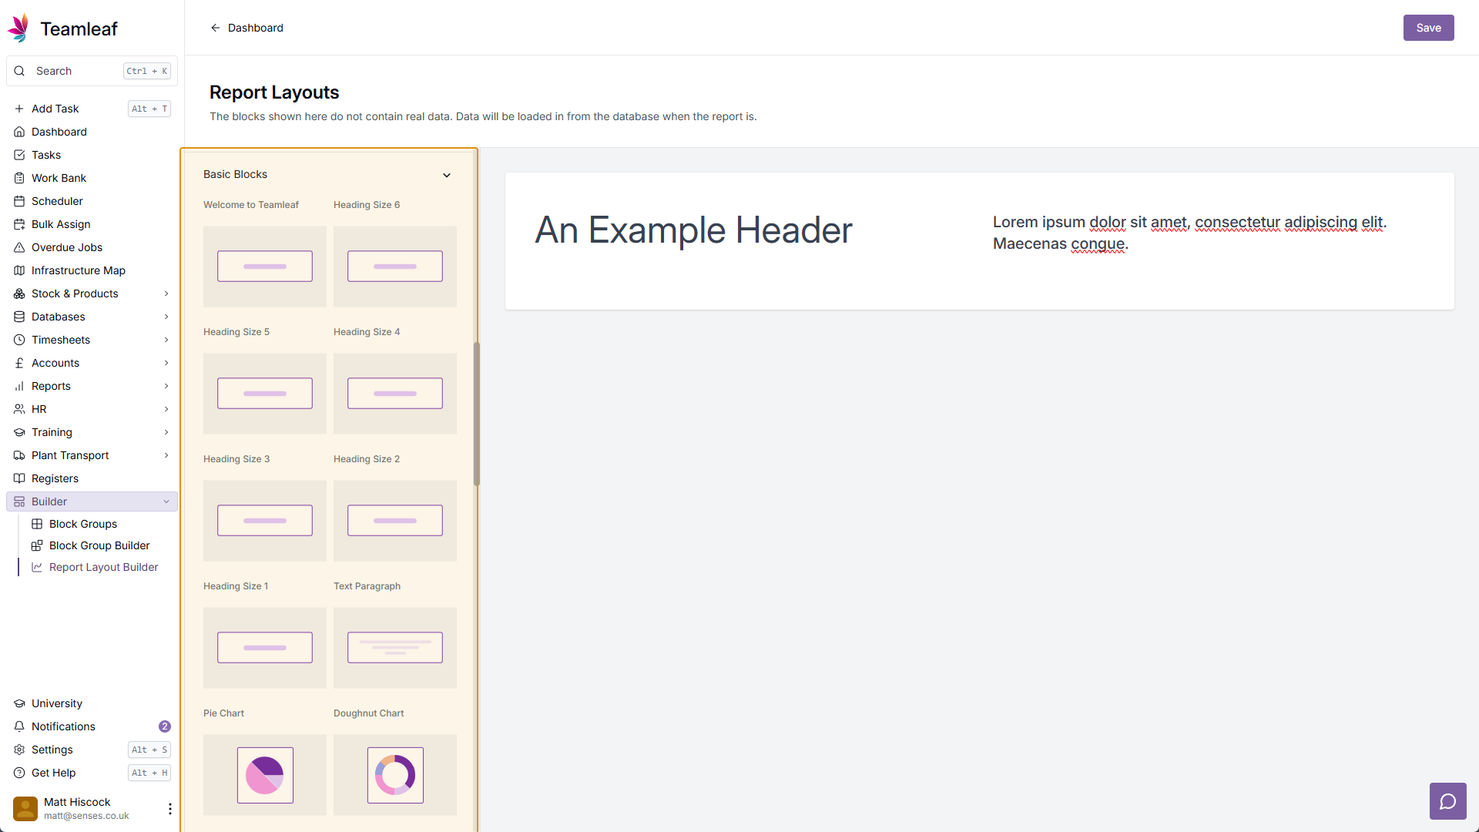Open user options three-dot menu
Screen dimensions: 1479x832
pyautogui.click(x=169, y=808)
